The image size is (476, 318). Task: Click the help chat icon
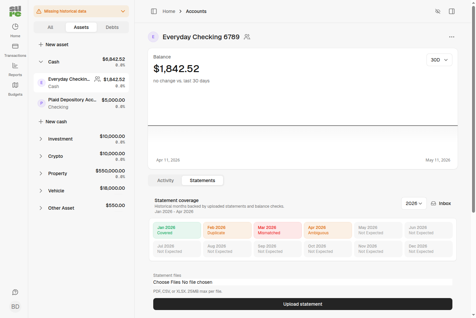[15, 292]
